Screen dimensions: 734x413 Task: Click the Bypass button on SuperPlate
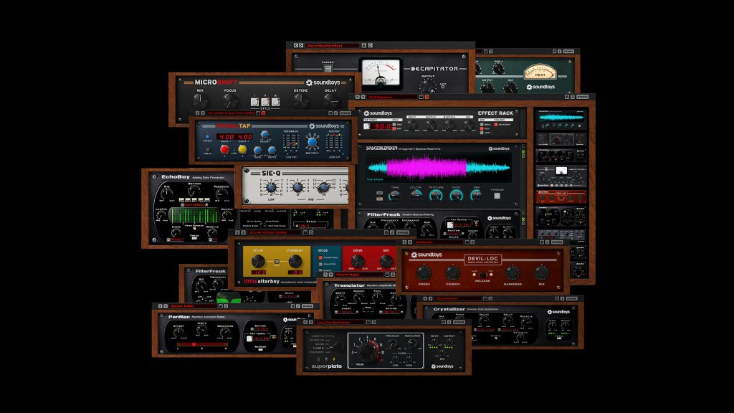459,323
